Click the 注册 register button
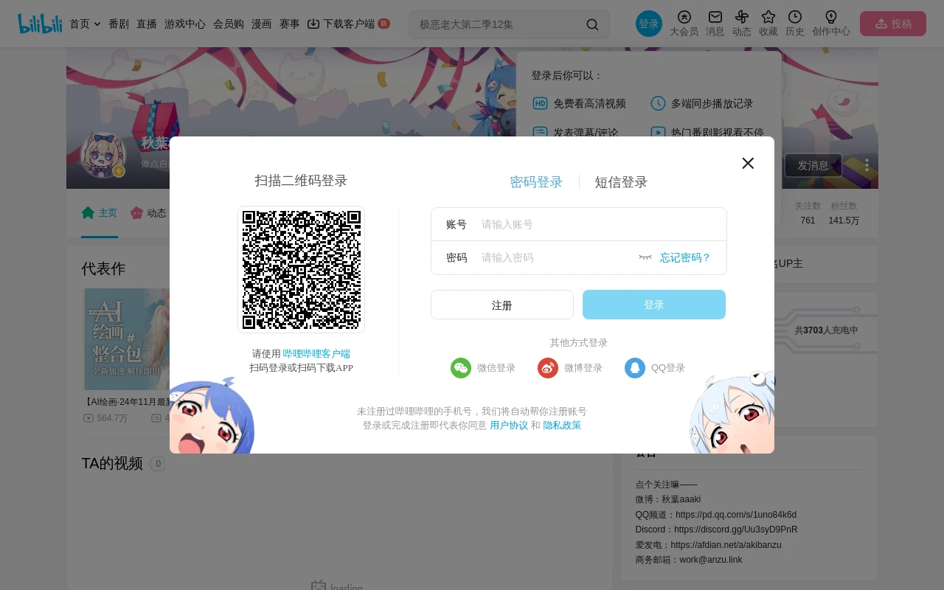This screenshot has height=590, width=944. 502,304
